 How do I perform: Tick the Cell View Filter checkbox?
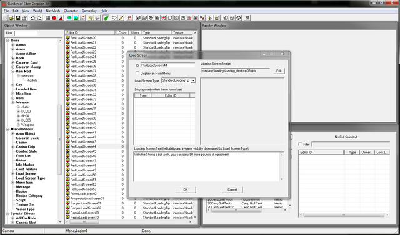click(300, 144)
